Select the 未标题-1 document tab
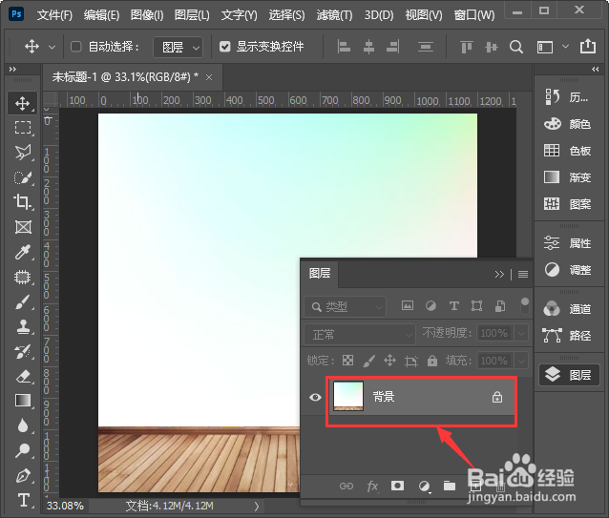The width and height of the screenshot is (609, 518). point(132,77)
